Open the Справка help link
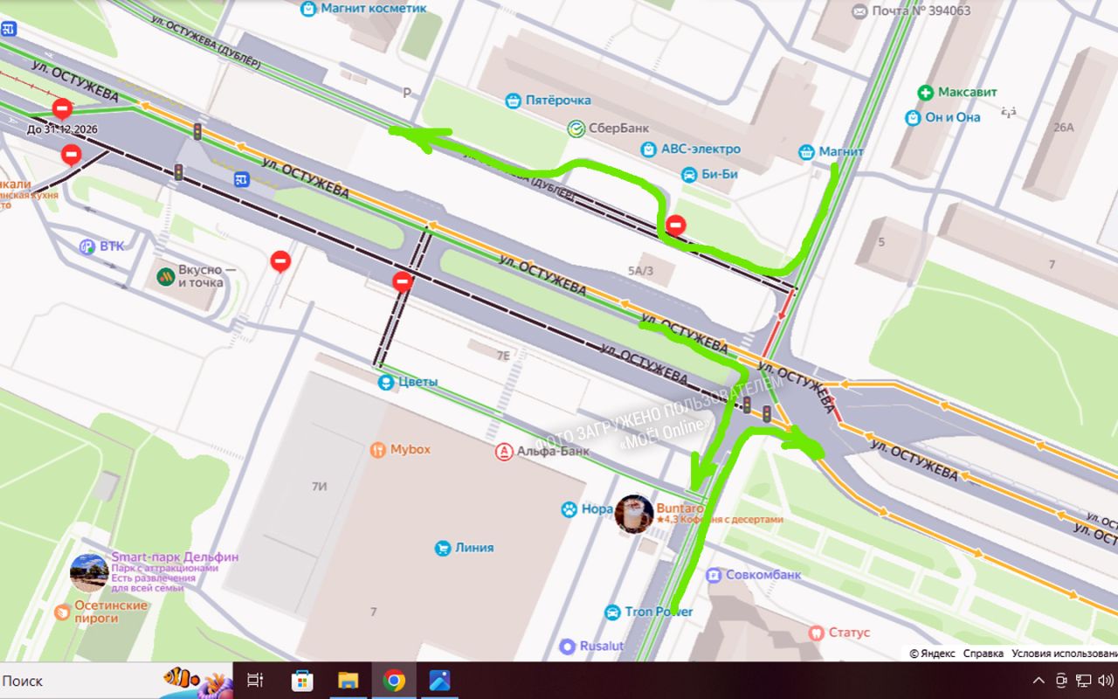Viewport: 1118px width, 699px height. click(983, 654)
